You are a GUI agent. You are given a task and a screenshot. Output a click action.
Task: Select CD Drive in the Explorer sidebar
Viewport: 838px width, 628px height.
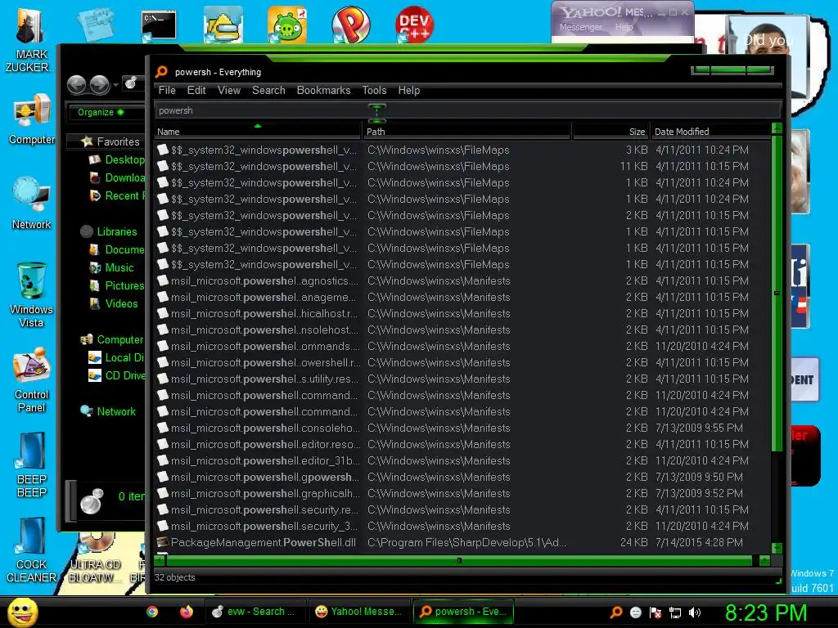coord(116,375)
